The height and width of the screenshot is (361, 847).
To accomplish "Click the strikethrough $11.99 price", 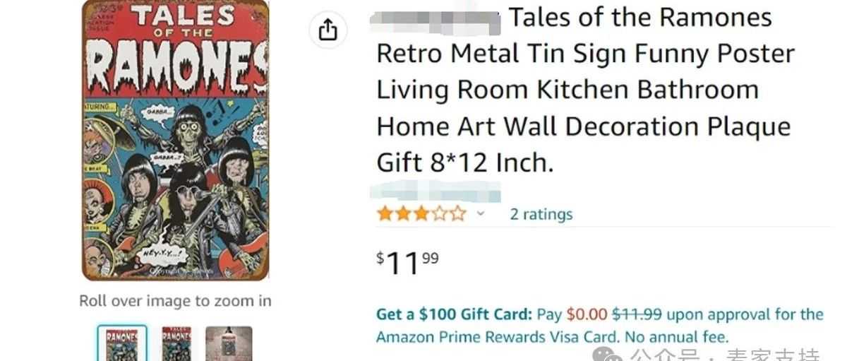I will click(x=637, y=314).
